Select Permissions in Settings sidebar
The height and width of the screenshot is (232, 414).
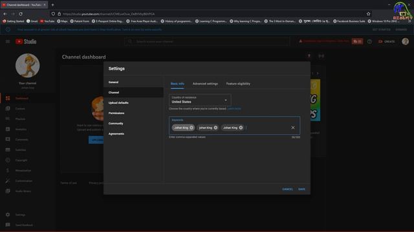pos(133,113)
